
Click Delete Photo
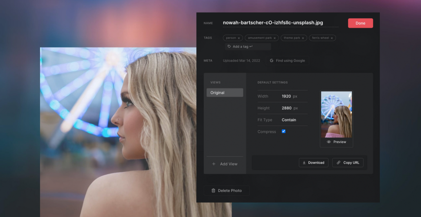tap(227, 191)
